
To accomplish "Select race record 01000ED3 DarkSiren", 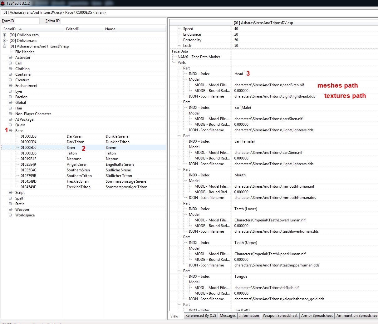I will (x=84, y=136).
